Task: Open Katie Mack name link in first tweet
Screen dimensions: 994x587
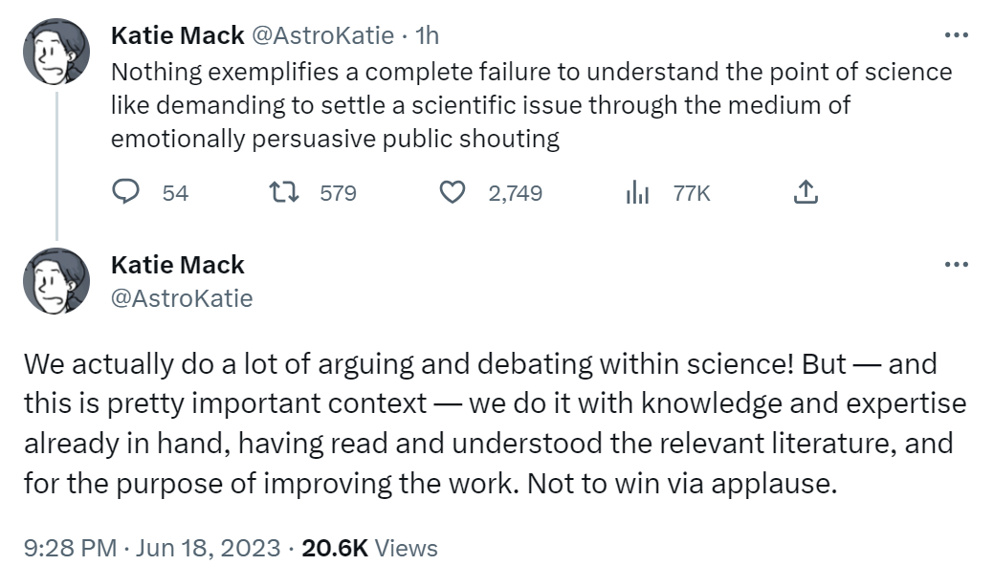Action: tap(178, 35)
